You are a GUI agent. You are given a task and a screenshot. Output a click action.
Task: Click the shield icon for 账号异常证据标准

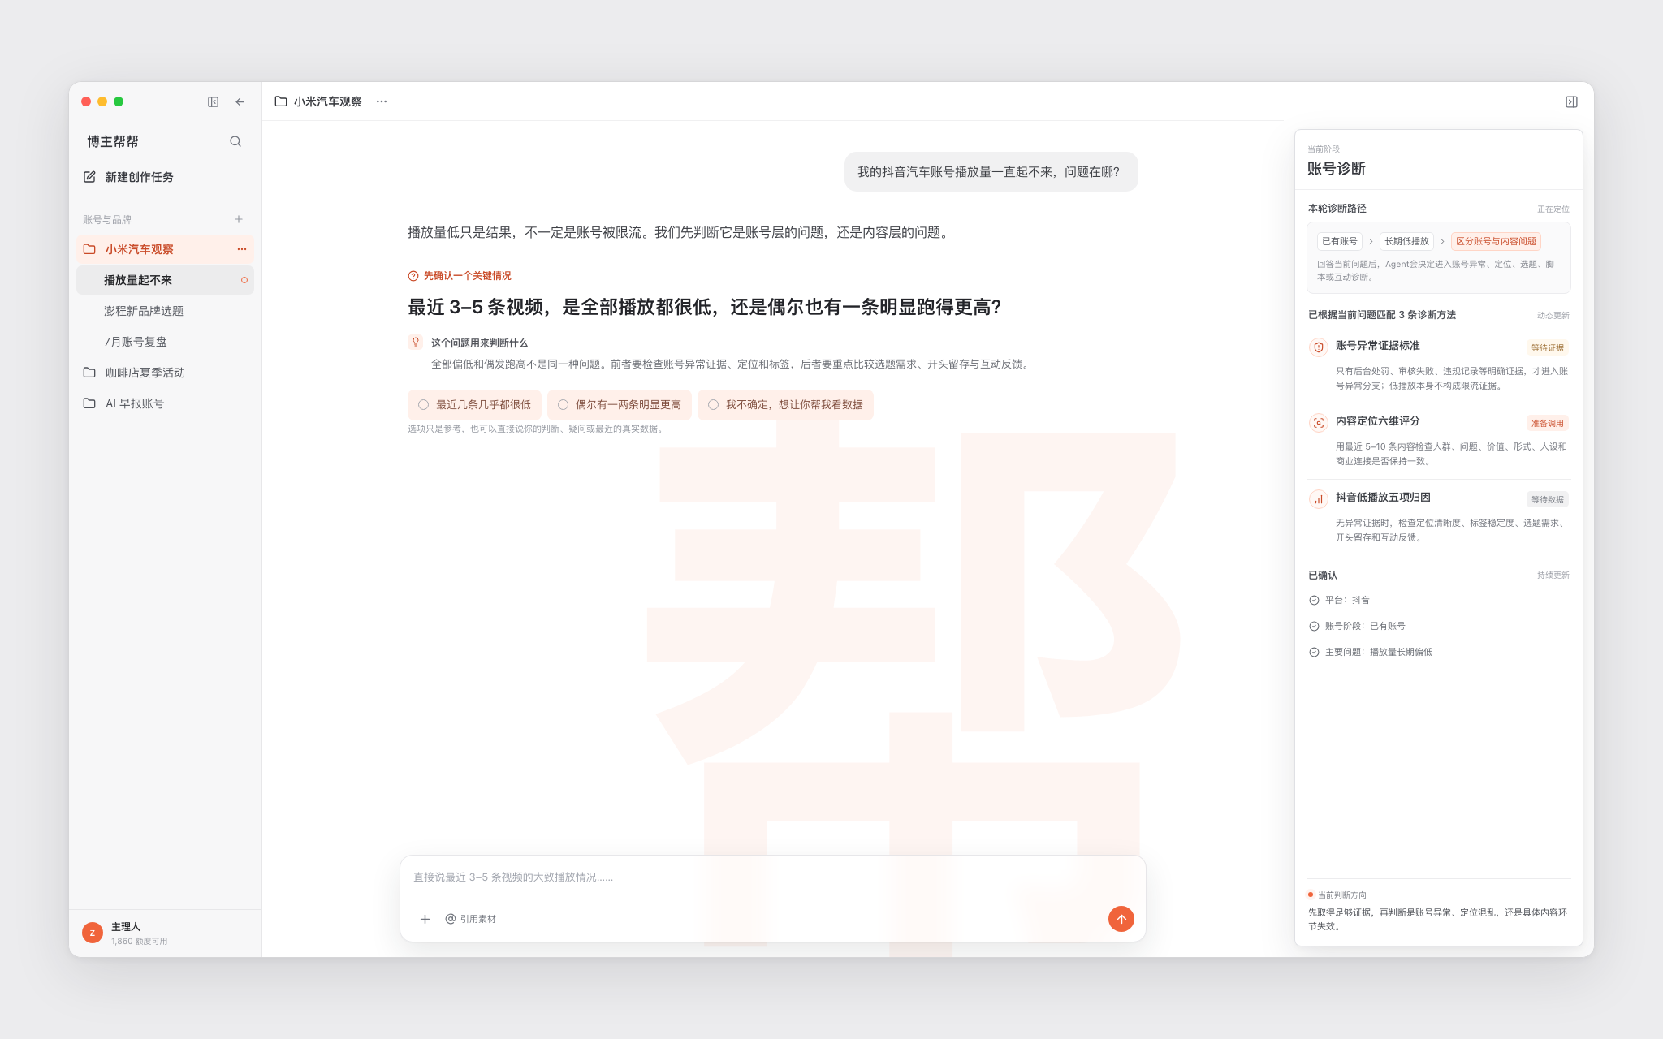(1319, 347)
